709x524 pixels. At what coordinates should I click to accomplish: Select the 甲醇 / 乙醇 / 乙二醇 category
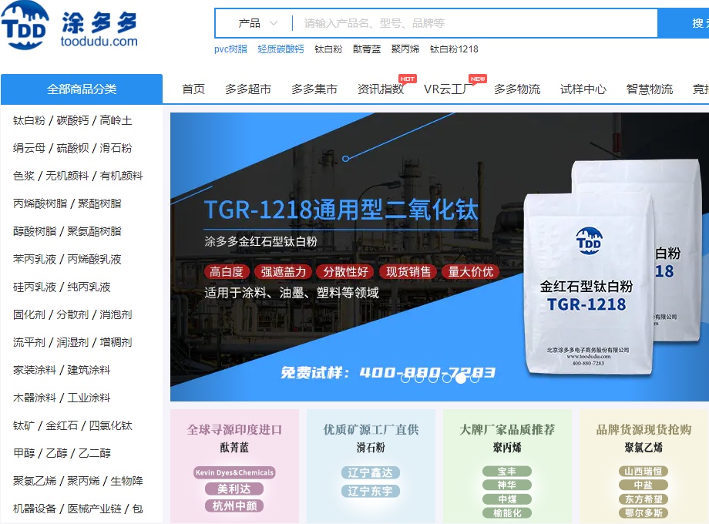coord(62,453)
